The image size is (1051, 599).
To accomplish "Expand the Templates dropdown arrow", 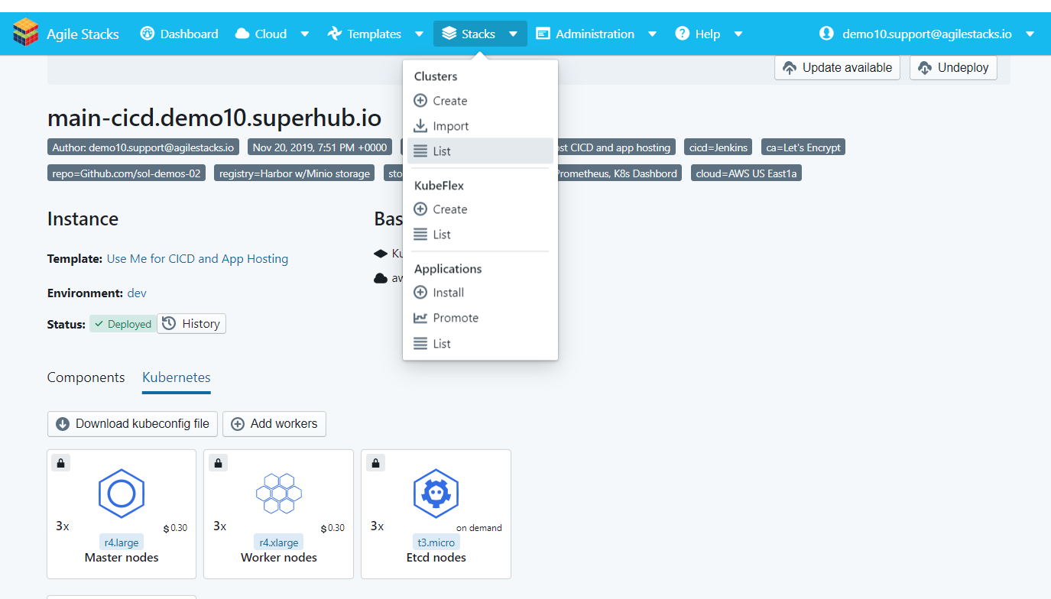I will pyautogui.click(x=419, y=34).
